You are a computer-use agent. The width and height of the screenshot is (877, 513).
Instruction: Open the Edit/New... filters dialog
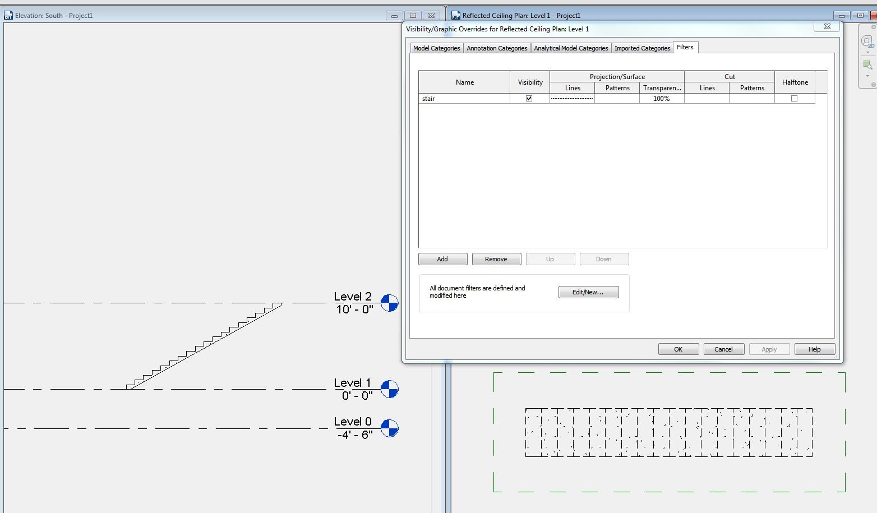point(588,292)
